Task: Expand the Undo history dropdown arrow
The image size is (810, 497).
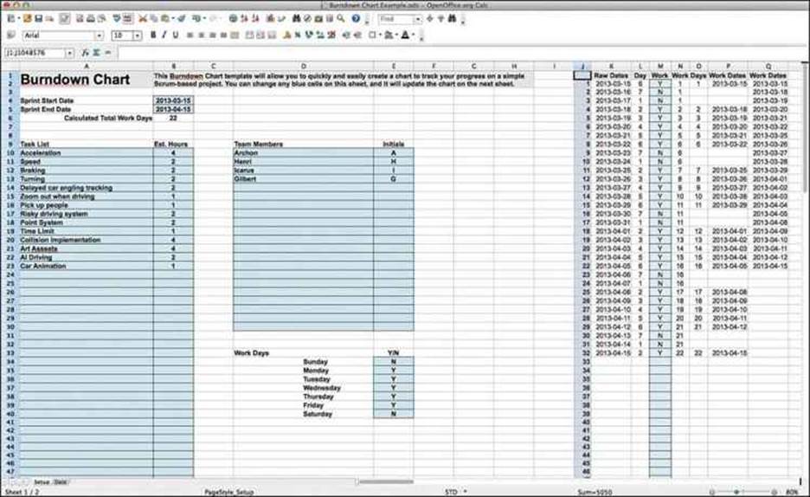Action: (x=204, y=18)
